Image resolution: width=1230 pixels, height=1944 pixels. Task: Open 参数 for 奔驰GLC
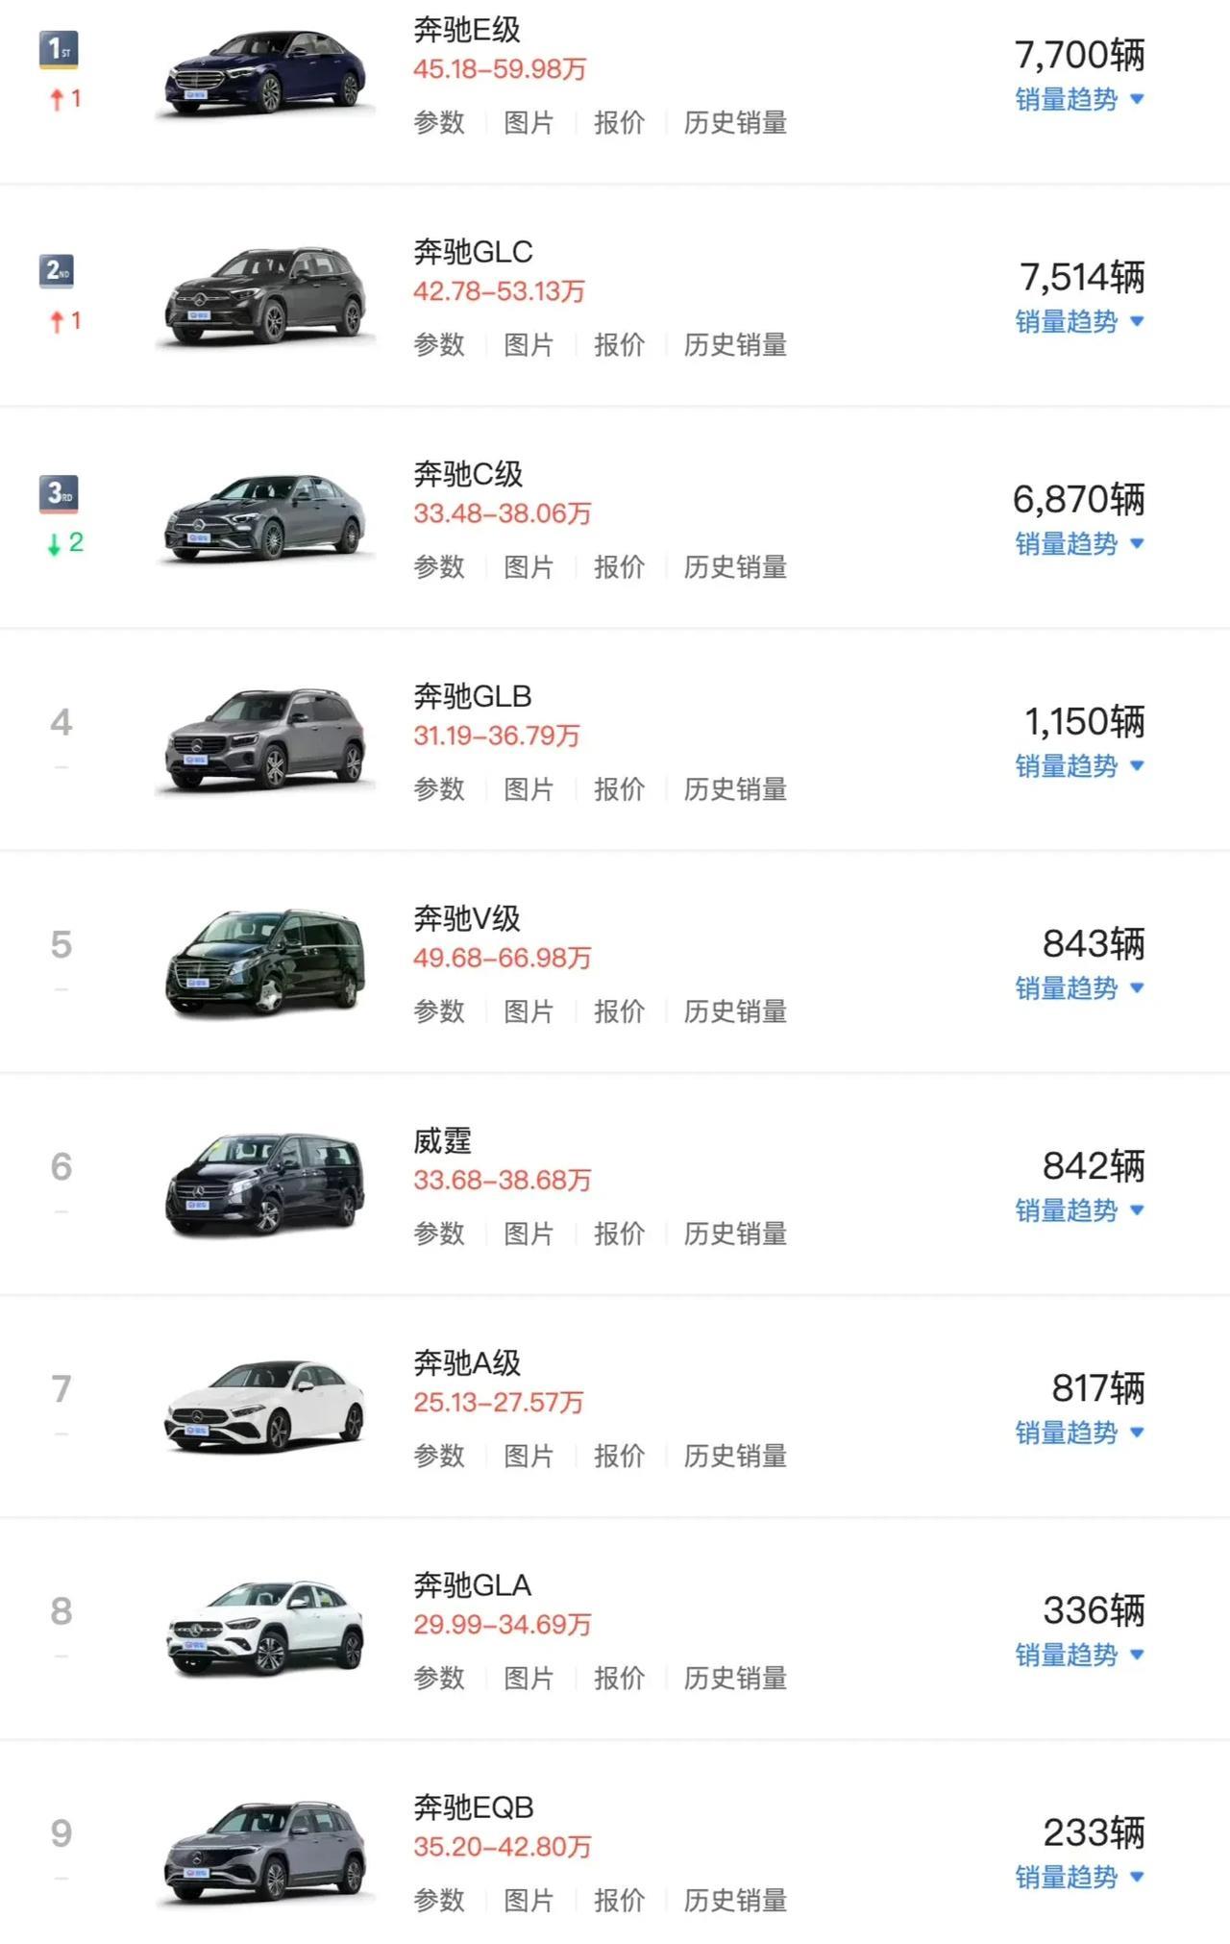pos(439,345)
